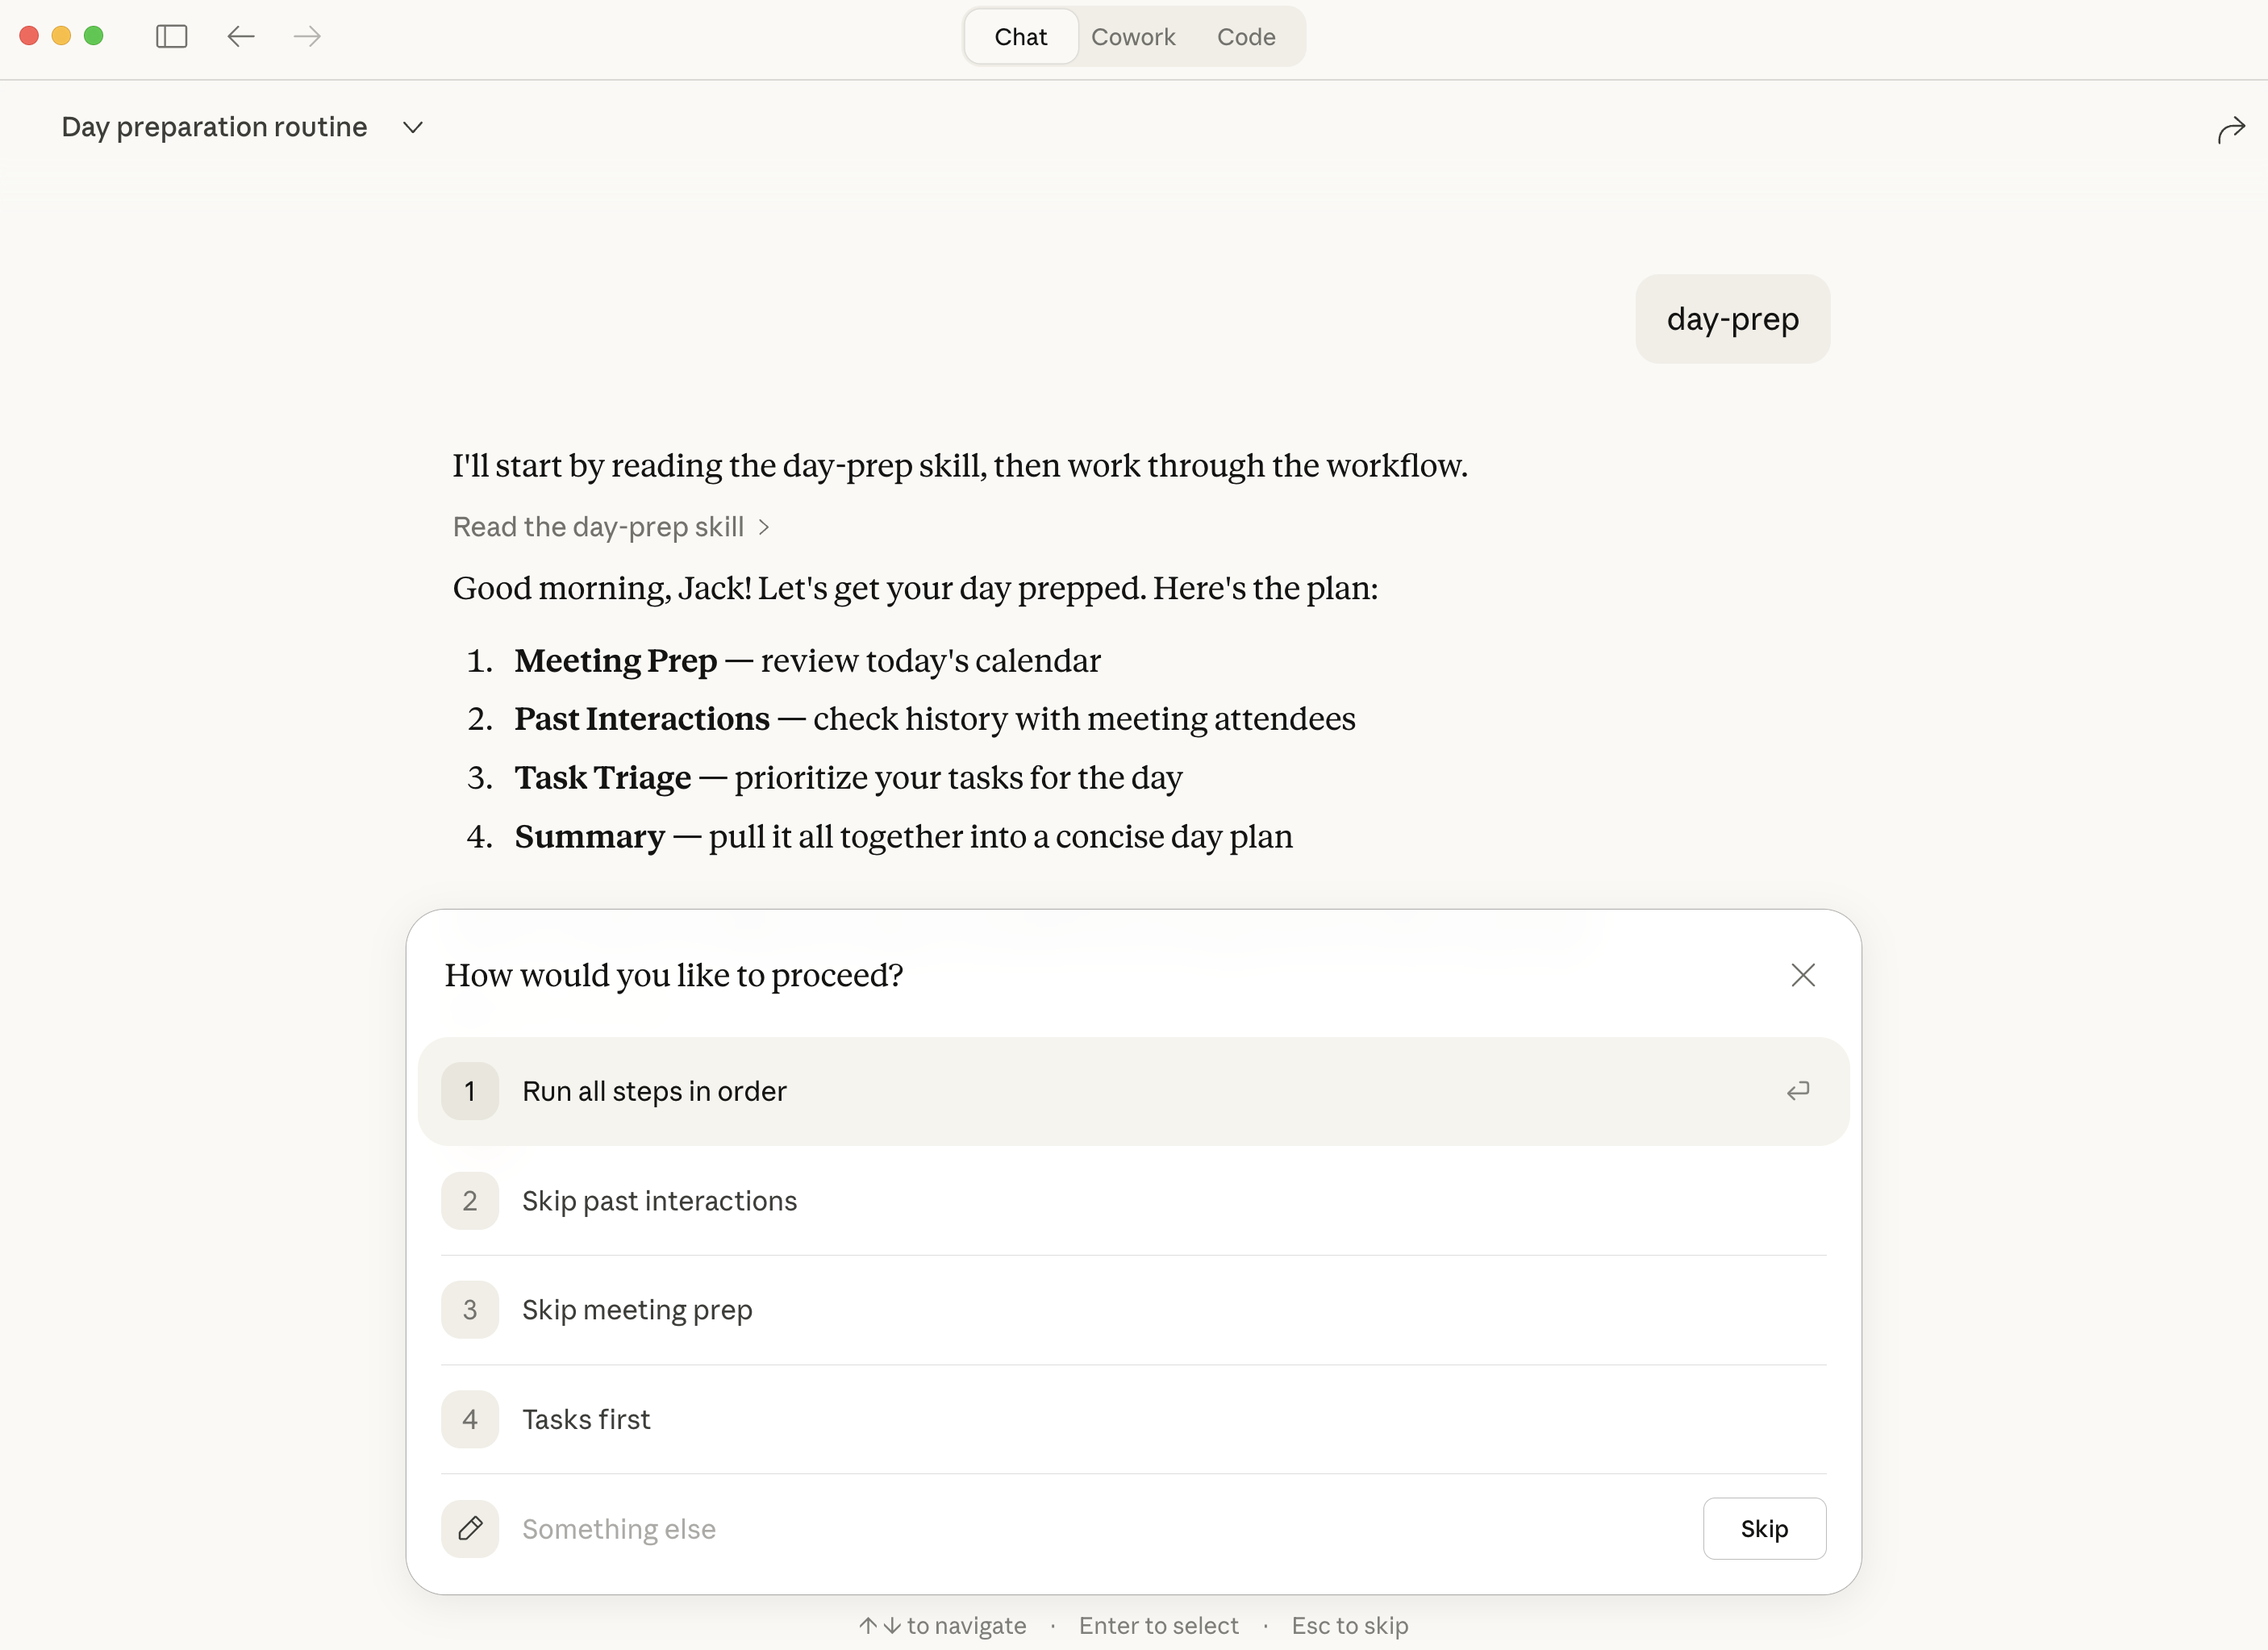Switch to the Cowork tab
Screen dimensions: 2268x1650
coord(1132,37)
